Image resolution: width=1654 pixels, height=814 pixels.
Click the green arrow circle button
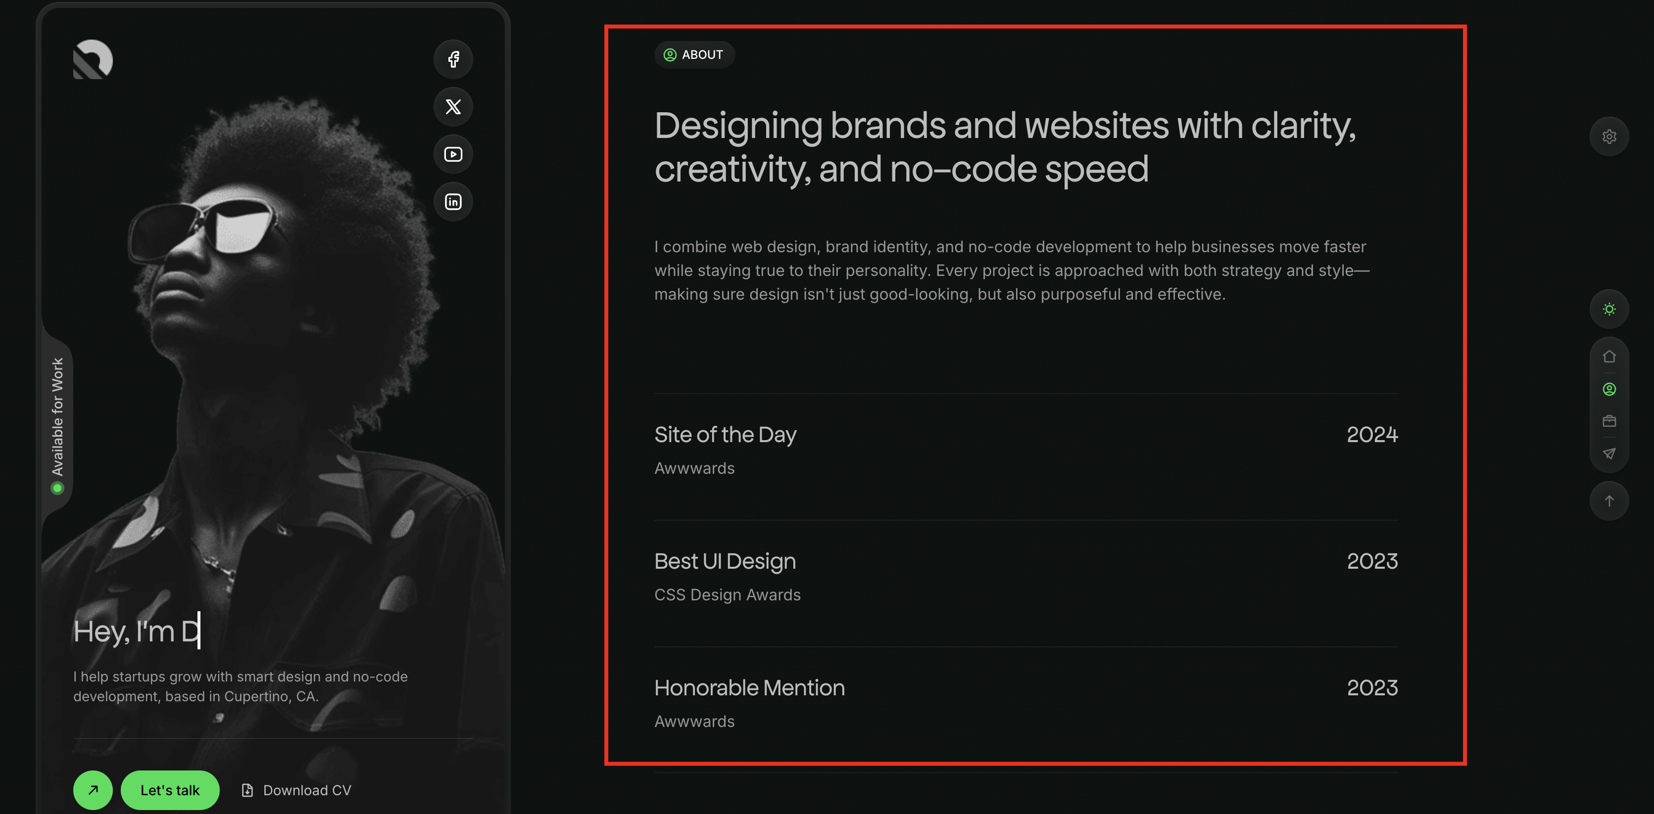[x=93, y=790]
